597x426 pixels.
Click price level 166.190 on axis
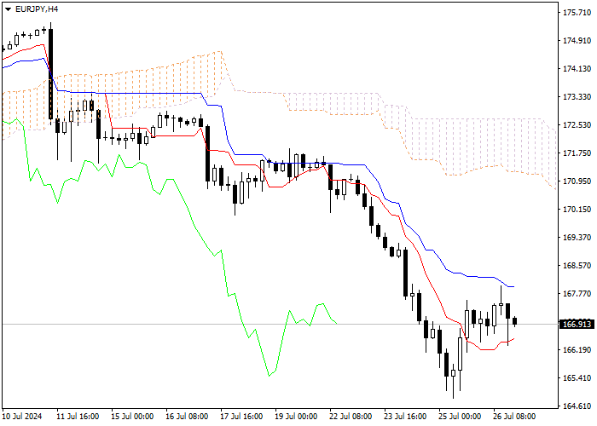click(x=577, y=349)
